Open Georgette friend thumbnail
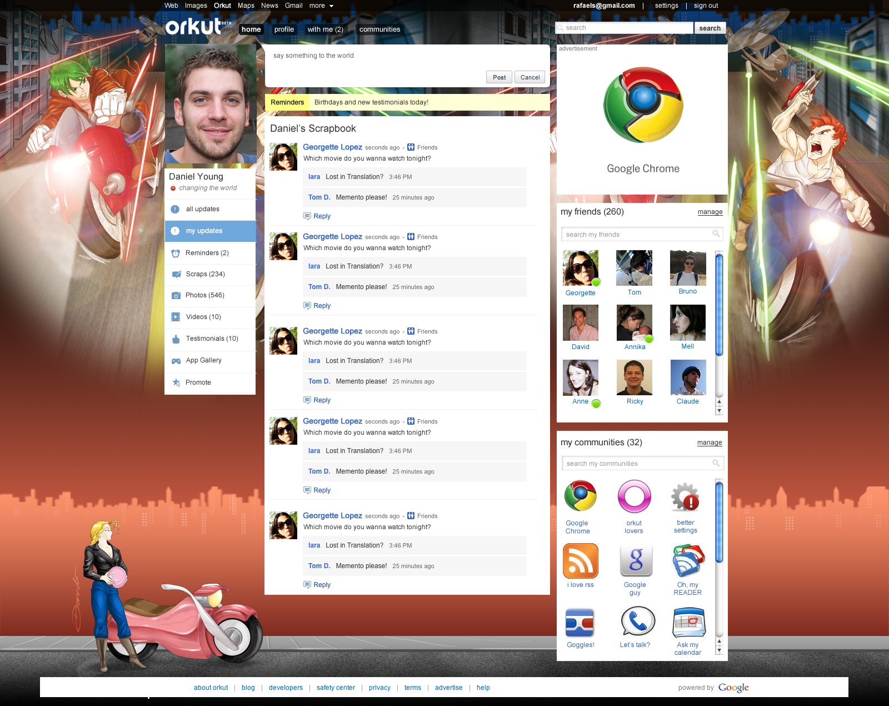The image size is (889, 706). coord(581,268)
